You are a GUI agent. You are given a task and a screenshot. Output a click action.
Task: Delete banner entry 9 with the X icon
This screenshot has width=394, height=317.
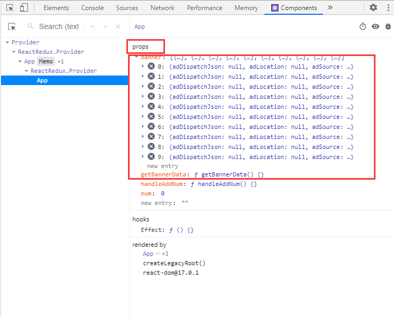pyautogui.click(x=151, y=157)
